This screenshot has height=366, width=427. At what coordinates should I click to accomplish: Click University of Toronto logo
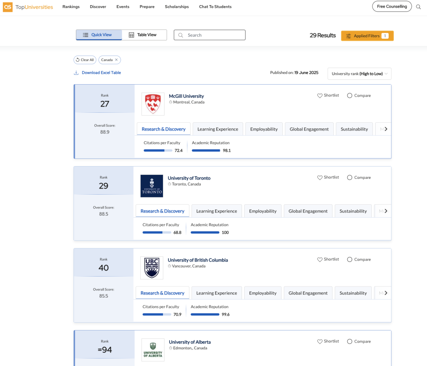point(152,186)
